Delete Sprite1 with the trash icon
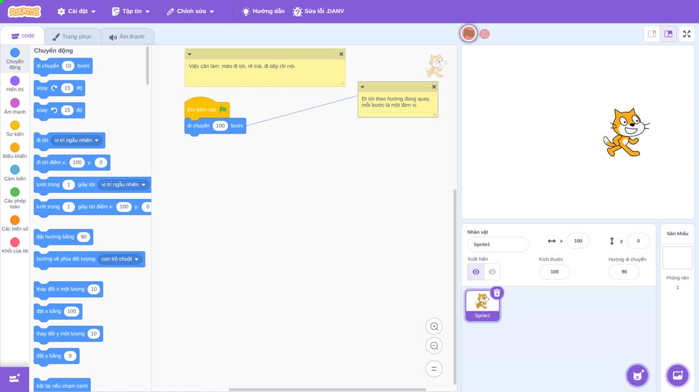 tap(497, 293)
